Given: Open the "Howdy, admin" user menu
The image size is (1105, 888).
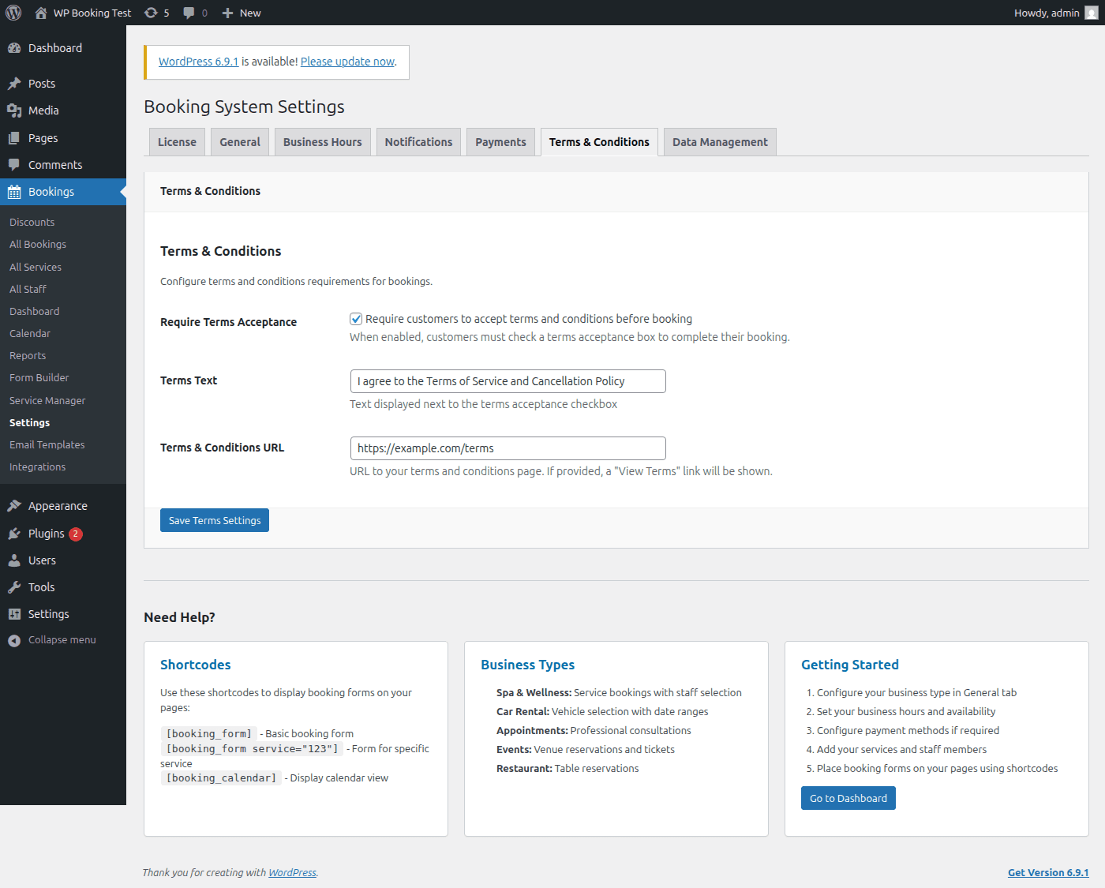Looking at the screenshot, I should (x=1047, y=12).
